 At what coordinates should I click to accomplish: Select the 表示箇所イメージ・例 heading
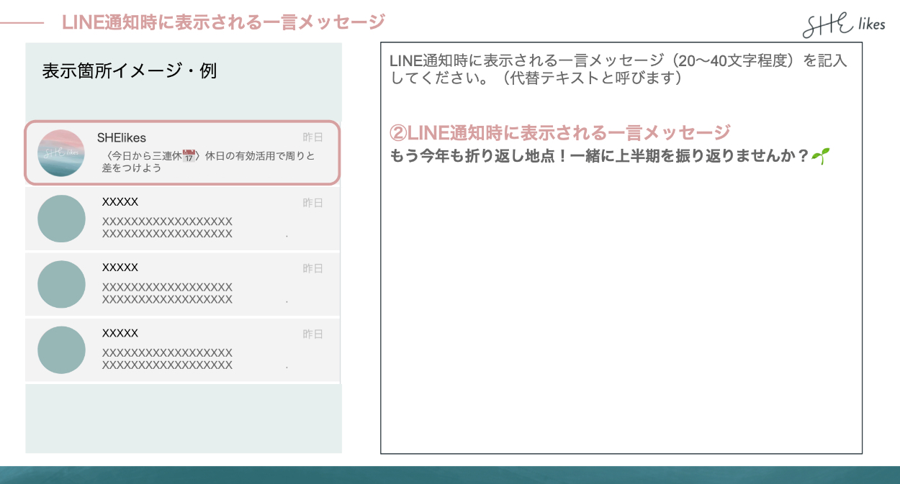pos(129,71)
